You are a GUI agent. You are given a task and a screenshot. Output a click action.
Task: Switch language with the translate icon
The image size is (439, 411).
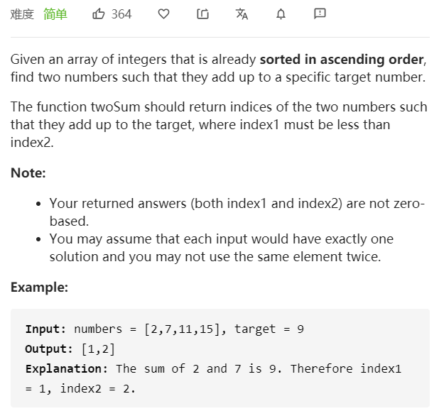point(242,14)
